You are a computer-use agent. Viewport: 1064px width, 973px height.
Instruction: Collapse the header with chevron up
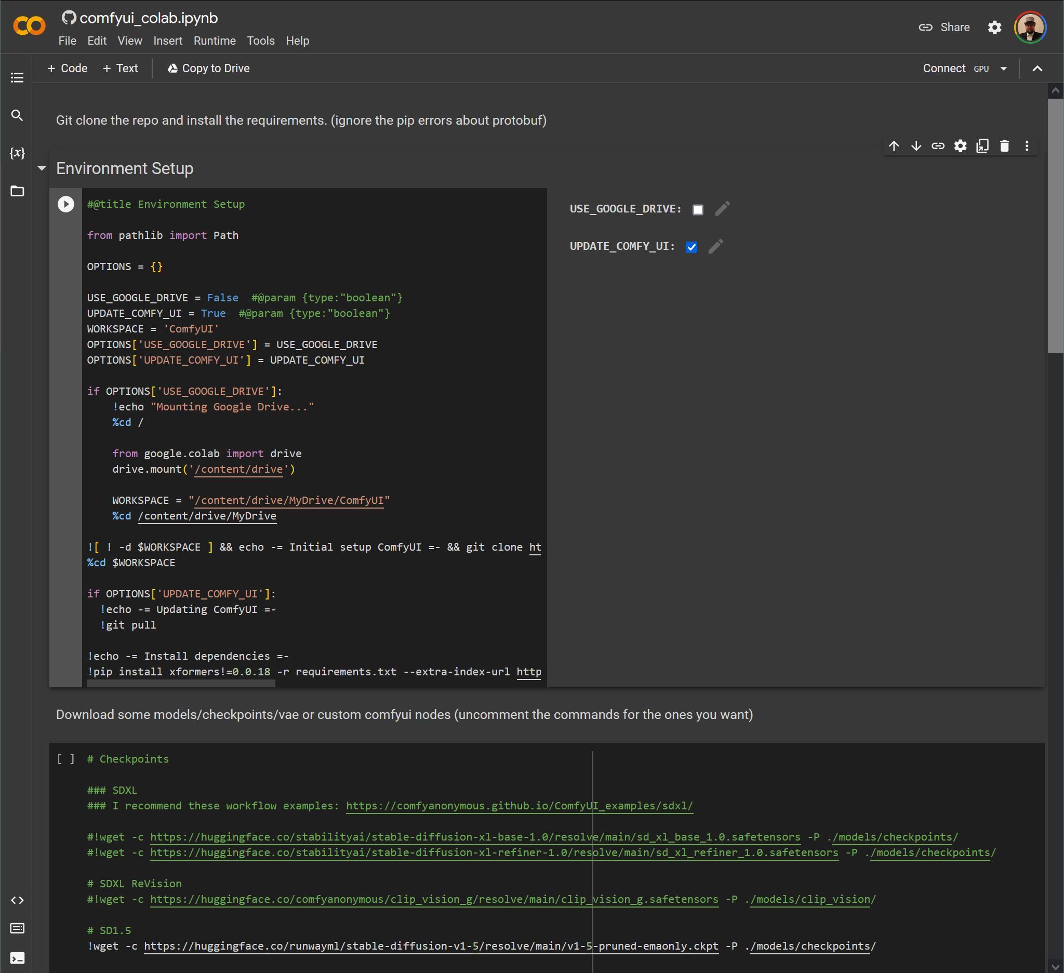tap(1037, 69)
